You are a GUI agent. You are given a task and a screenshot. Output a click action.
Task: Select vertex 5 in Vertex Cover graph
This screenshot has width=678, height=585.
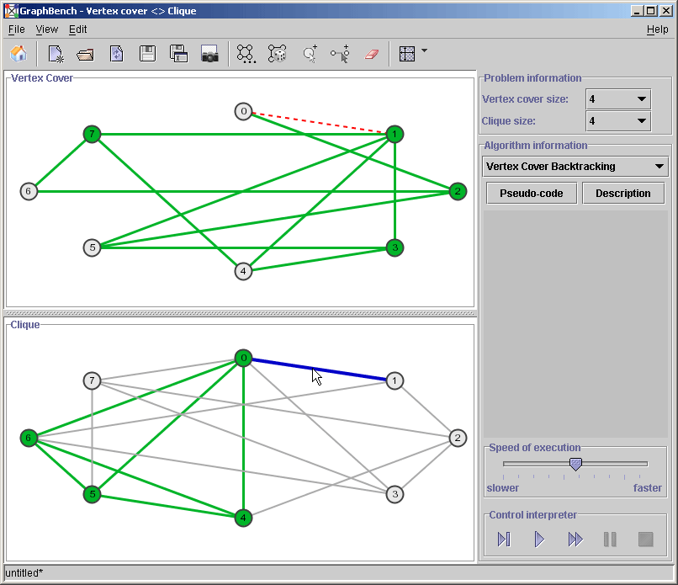92,248
